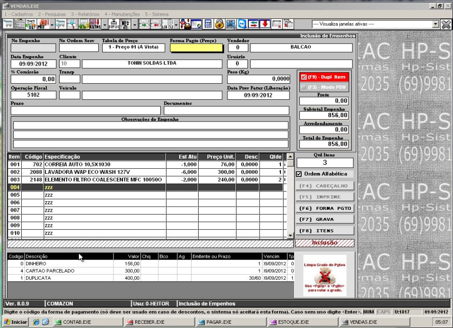Screen dimensions: 453x328
Task: Click the items grid scroll-up arrow
Action: tap(290, 156)
